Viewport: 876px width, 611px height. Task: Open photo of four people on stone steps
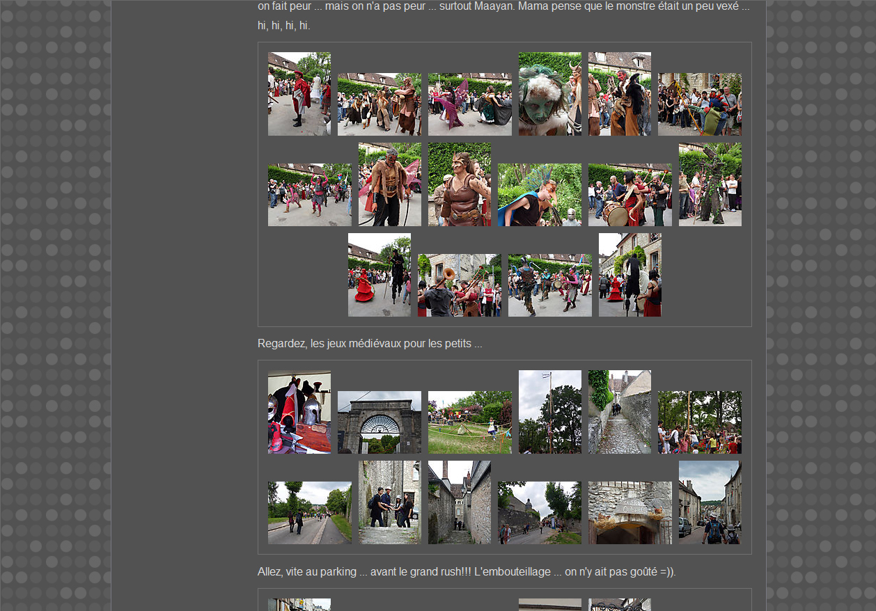[x=389, y=502]
